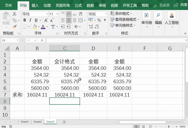Toggle Bold formatting
This screenshot has height=128, width=188.
tap(25, 20)
